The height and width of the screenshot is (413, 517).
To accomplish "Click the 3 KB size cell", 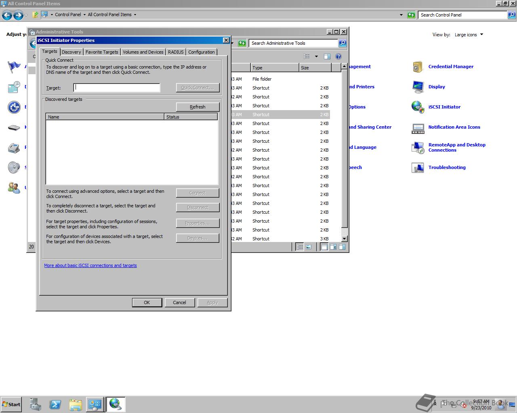I will tap(324, 239).
